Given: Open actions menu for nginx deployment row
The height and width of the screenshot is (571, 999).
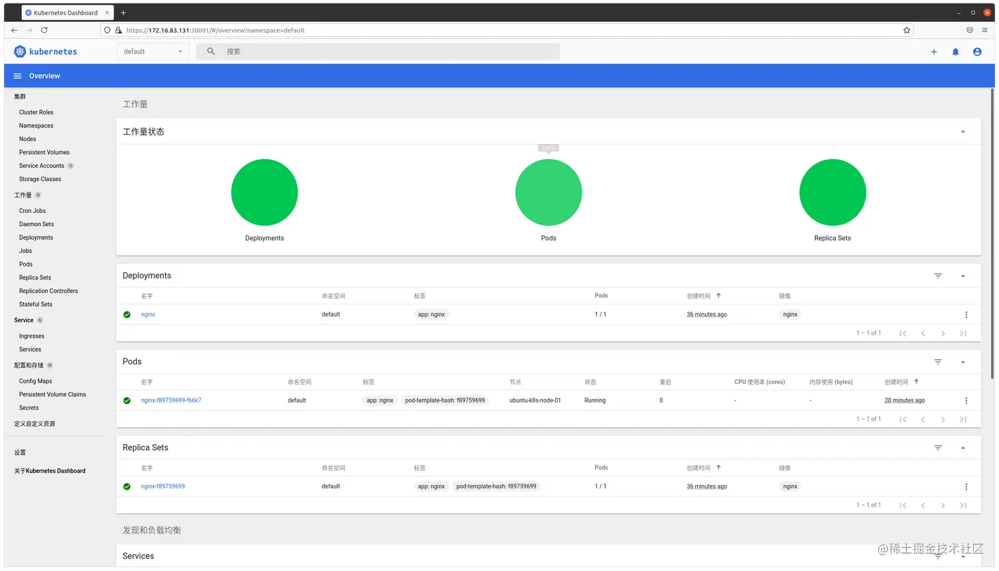Looking at the screenshot, I should pyautogui.click(x=966, y=315).
